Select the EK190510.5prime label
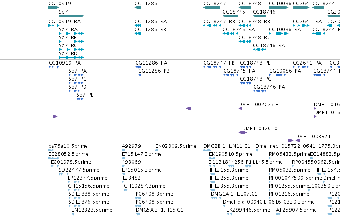This screenshot has height=216, width=340. pyautogui.click(x=231, y=154)
